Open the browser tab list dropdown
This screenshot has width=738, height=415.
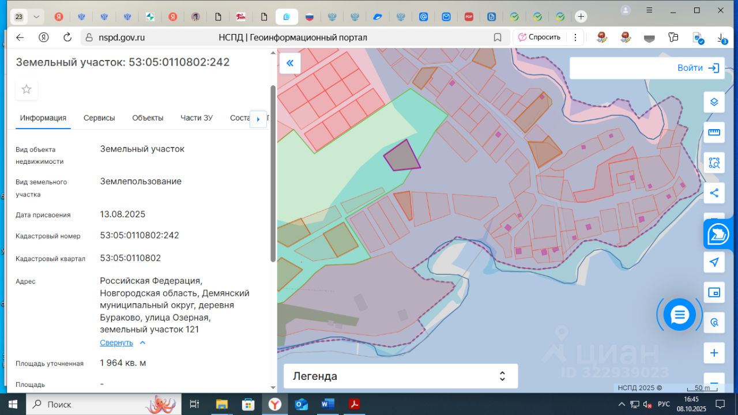pos(37,17)
